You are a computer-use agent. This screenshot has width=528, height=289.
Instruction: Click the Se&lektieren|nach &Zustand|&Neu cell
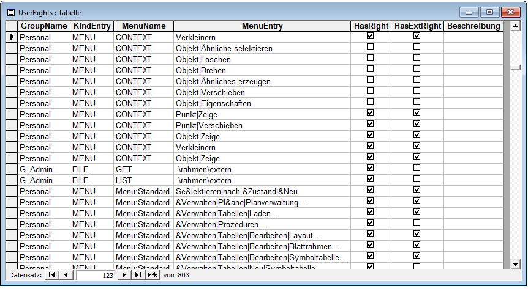[x=262, y=191]
